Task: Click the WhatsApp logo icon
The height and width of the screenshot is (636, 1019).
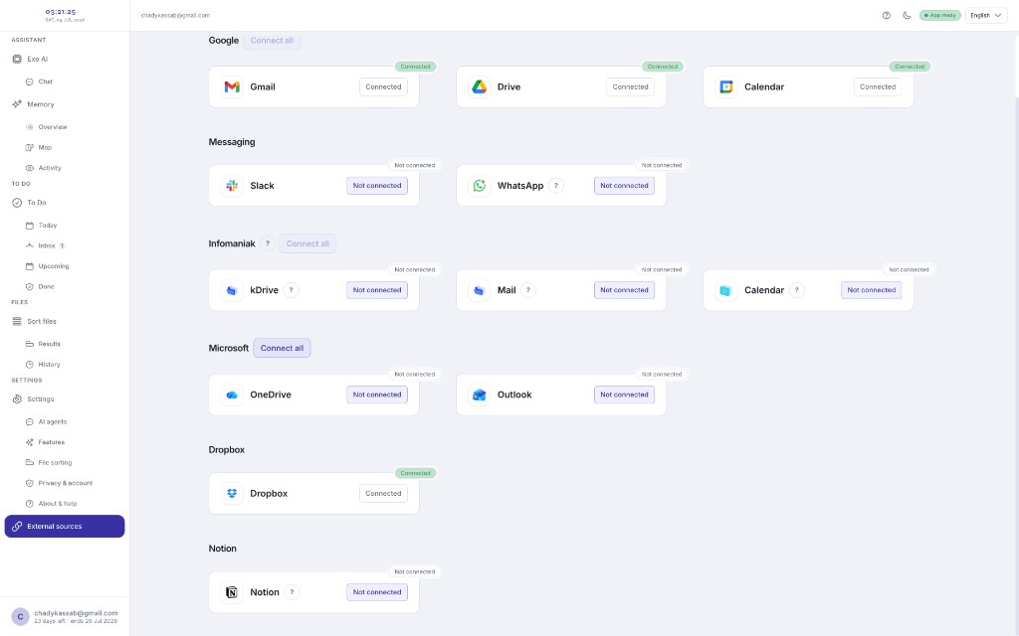Action: (479, 186)
